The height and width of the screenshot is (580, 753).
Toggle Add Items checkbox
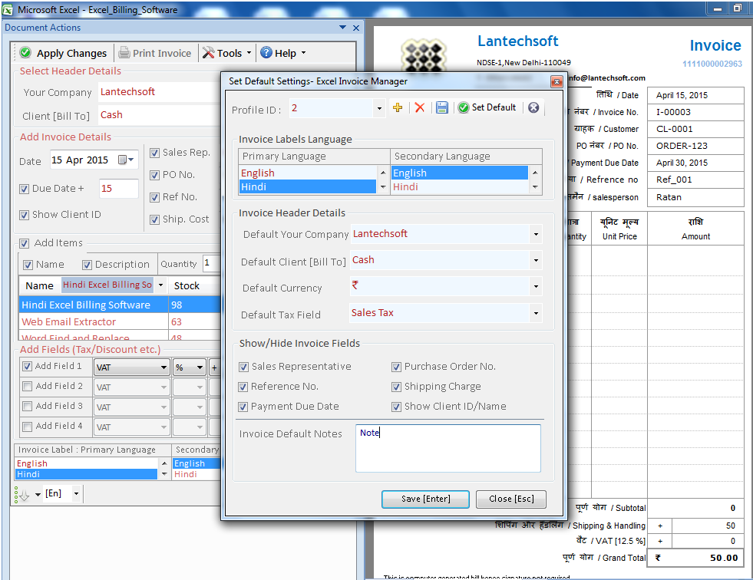coord(24,243)
